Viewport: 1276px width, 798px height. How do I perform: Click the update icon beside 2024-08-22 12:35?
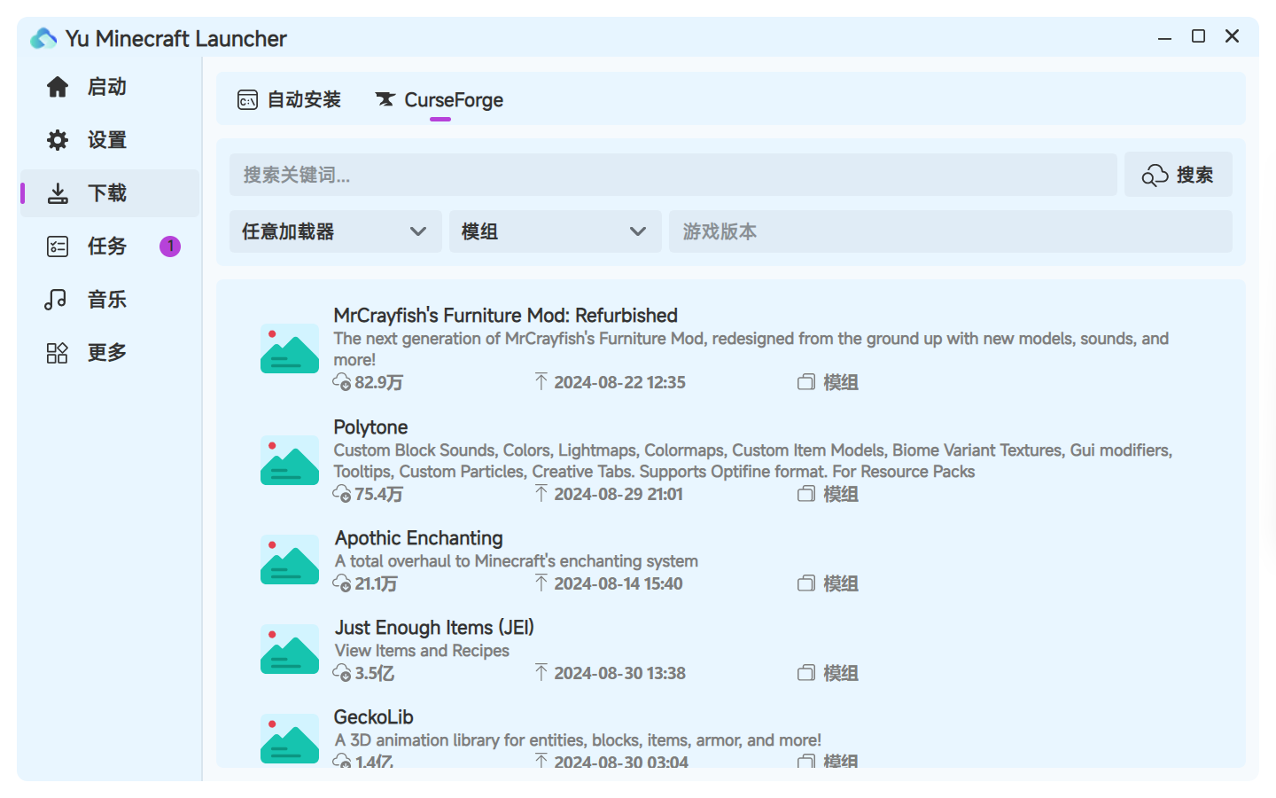pyautogui.click(x=541, y=381)
